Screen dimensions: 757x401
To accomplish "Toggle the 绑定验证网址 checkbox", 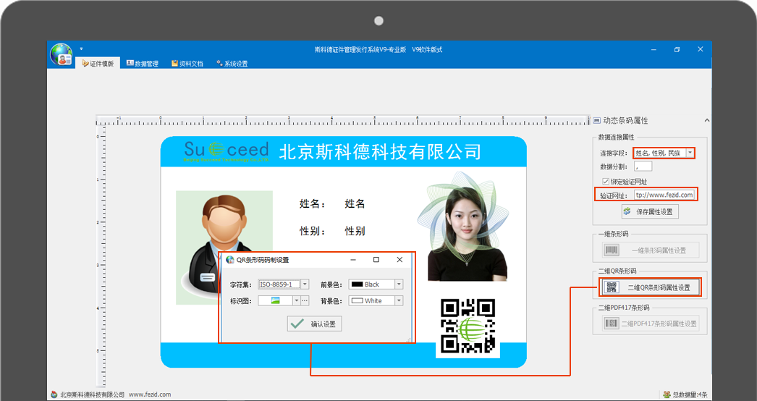I will pyautogui.click(x=606, y=181).
